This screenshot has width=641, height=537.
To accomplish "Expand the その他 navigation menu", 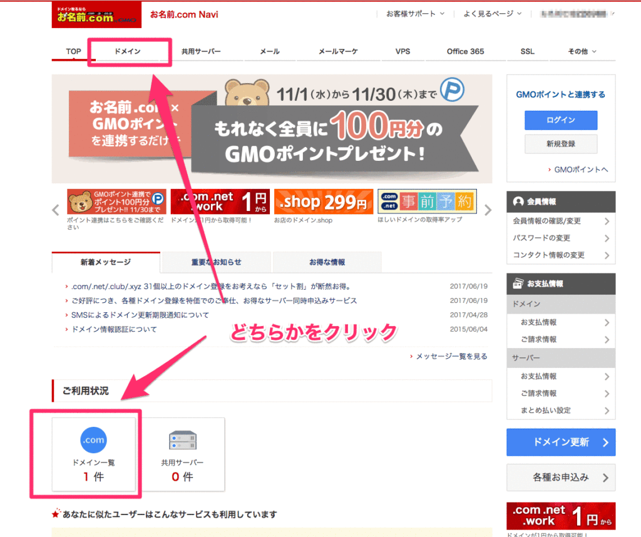I will 582,51.
